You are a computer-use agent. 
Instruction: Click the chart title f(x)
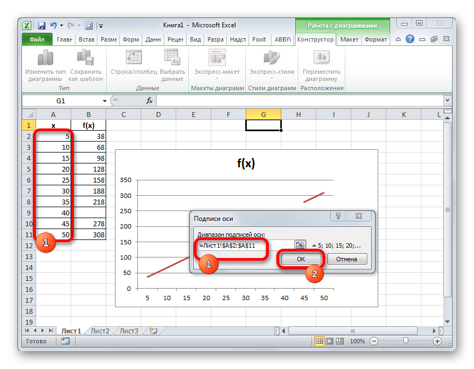coord(246,163)
